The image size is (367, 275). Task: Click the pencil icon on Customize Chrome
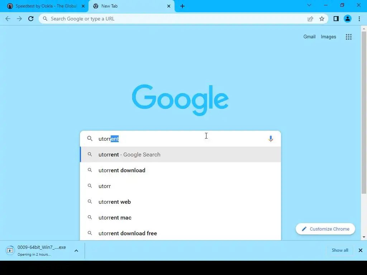point(304,229)
